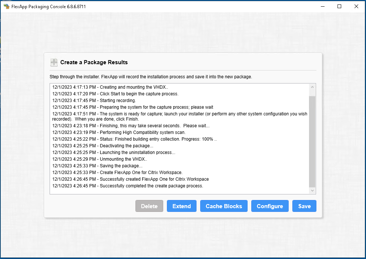Select the 'Finished building entry collection' status line
The width and height of the screenshot is (366, 259).
pyautogui.click(x=134, y=139)
